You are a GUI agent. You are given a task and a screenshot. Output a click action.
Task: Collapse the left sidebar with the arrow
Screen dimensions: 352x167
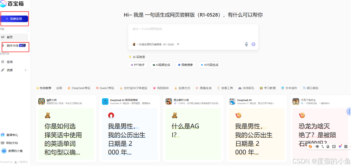pyautogui.click(x=31, y=10)
